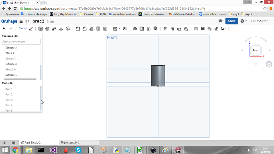Select Sketch 4 in the feature list

pos(10,69)
